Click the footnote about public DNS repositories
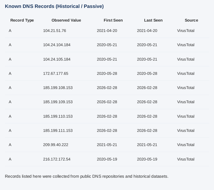The image size is (214, 190). coord(87,176)
